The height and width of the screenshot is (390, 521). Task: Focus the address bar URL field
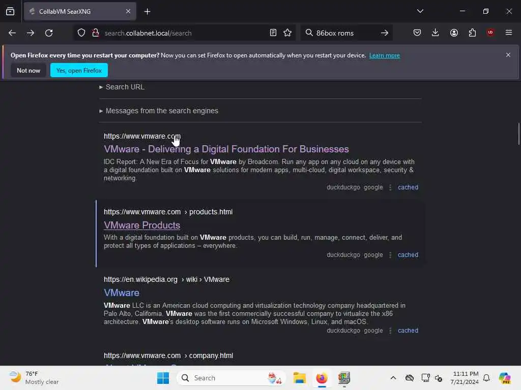[x=184, y=33]
